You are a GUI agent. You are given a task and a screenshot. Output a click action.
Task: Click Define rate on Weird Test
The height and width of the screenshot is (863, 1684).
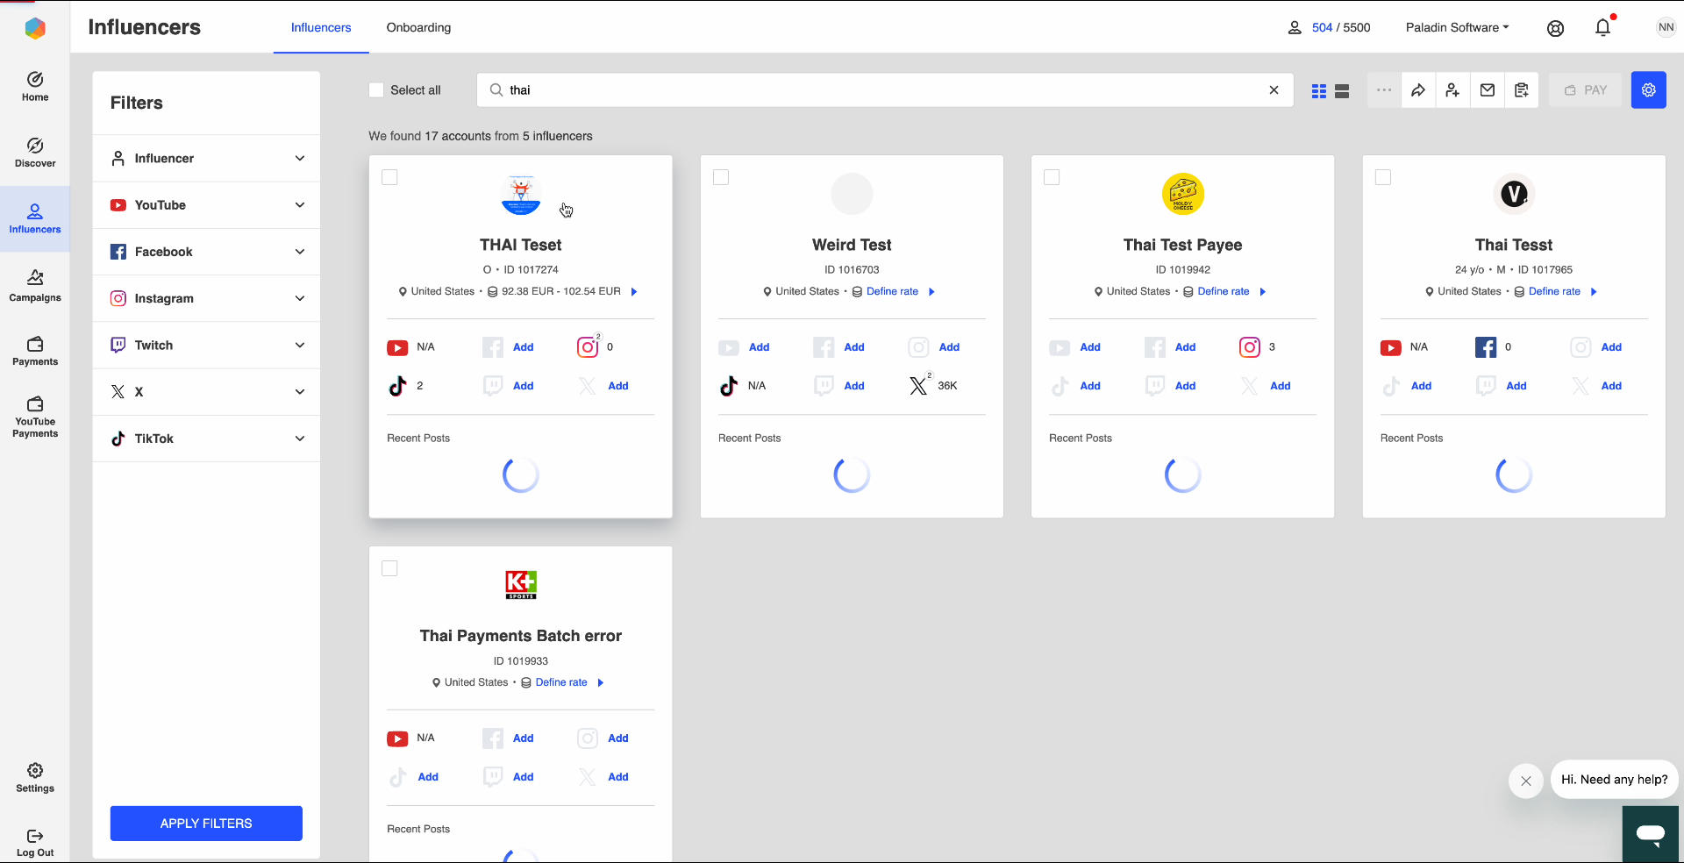pyautogui.click(x=892, y=292)
